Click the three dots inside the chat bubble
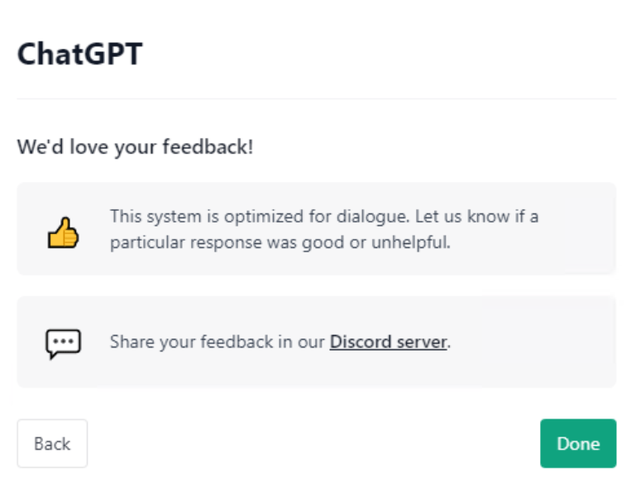 (63, 340)
